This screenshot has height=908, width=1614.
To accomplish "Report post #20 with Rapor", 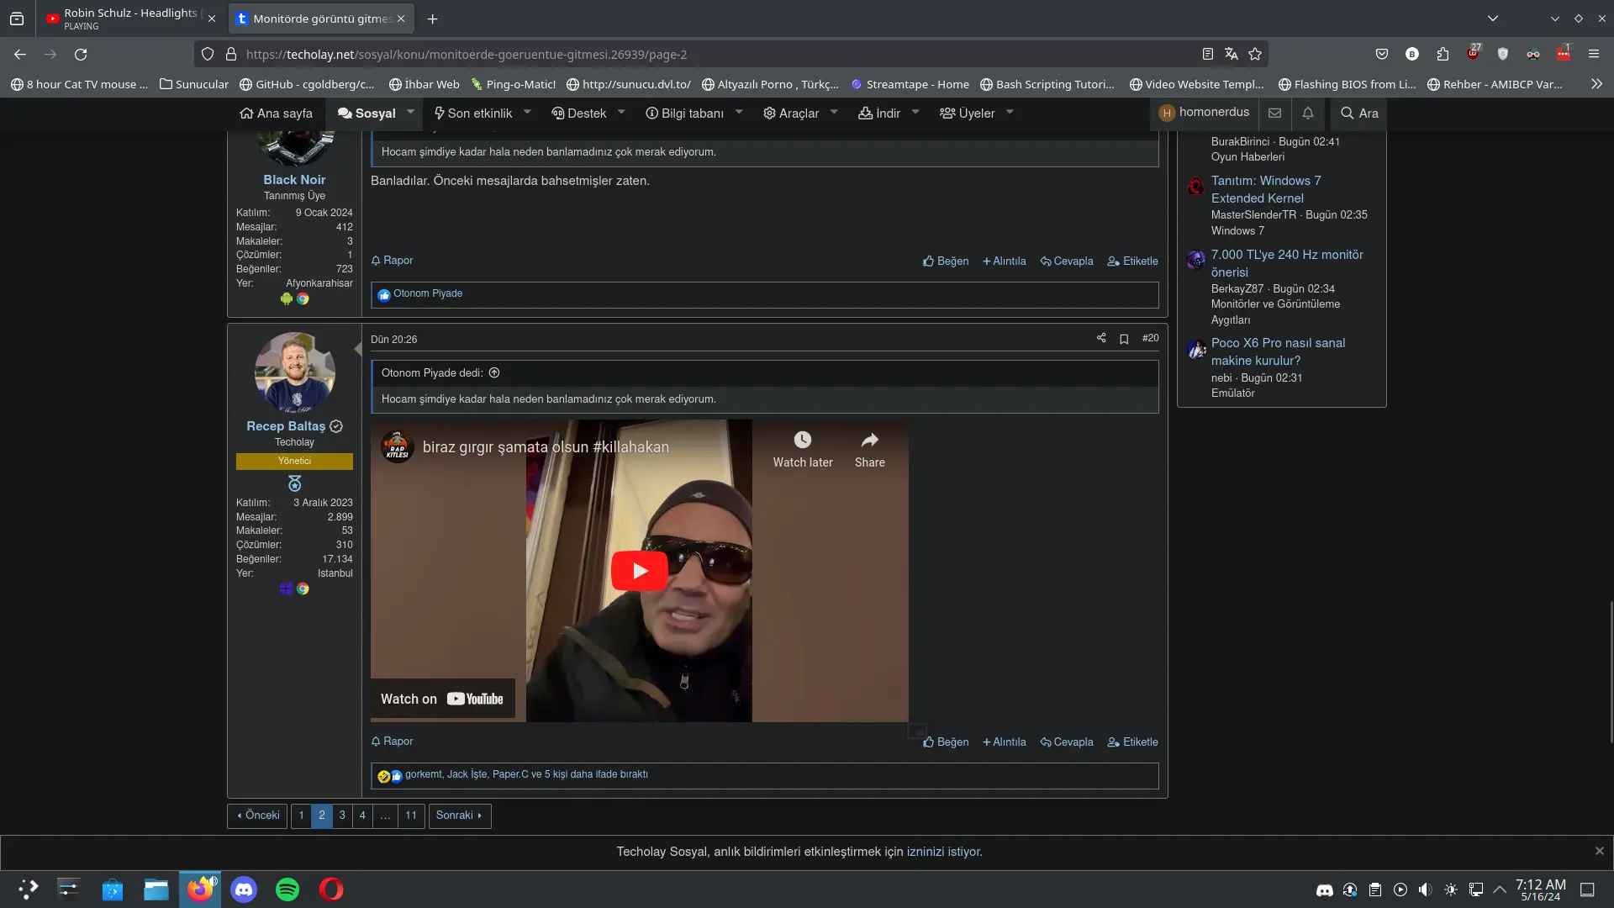I will (392, 741).
